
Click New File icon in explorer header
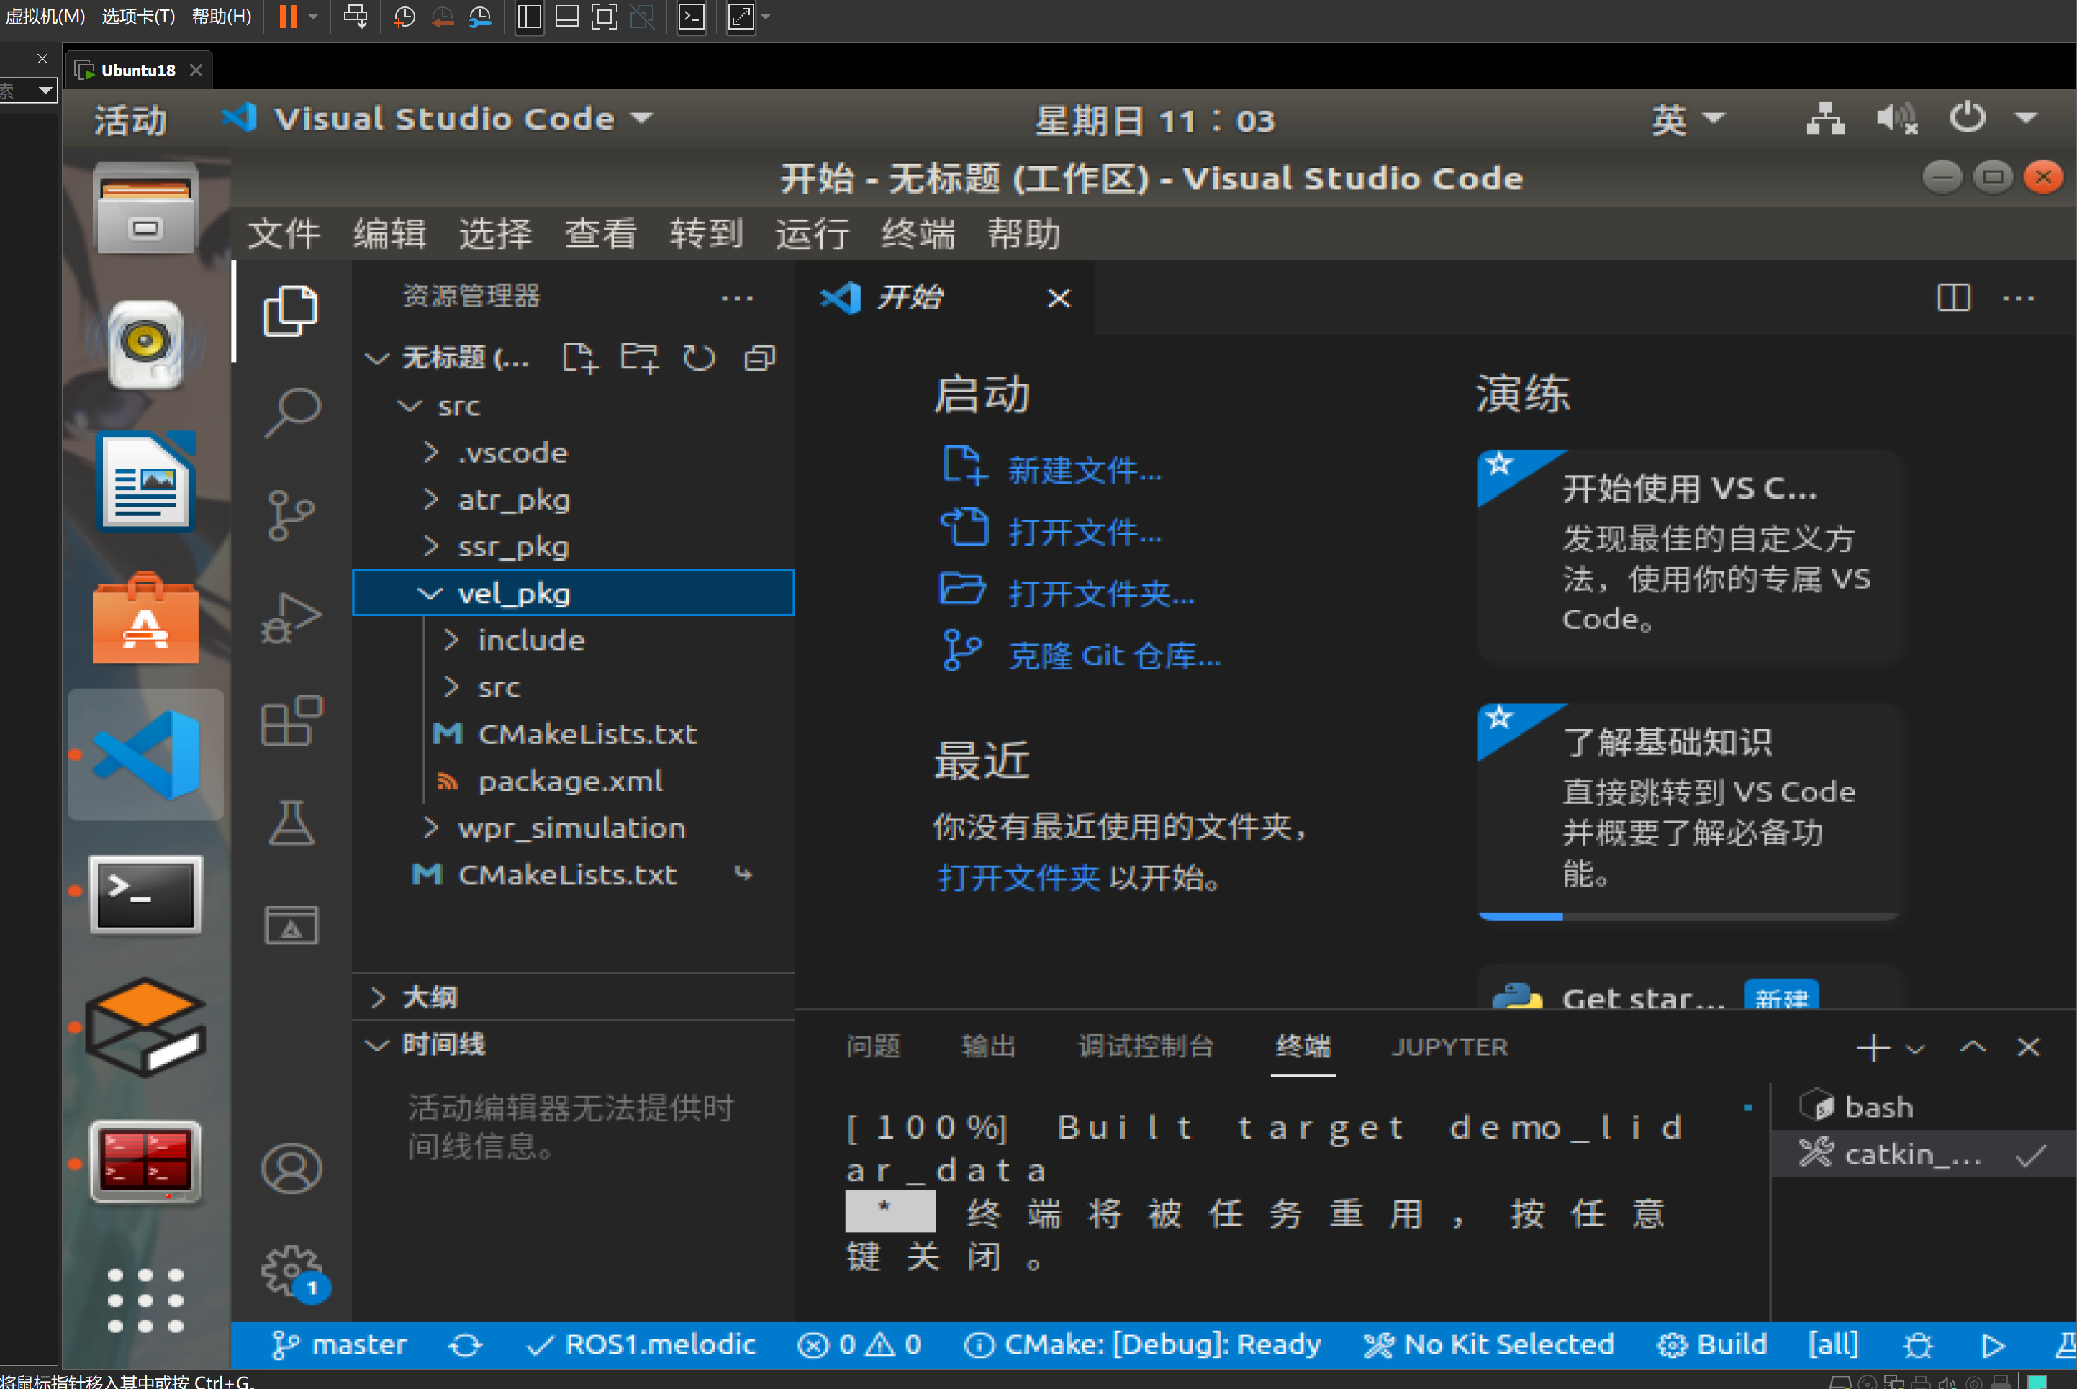580,358
